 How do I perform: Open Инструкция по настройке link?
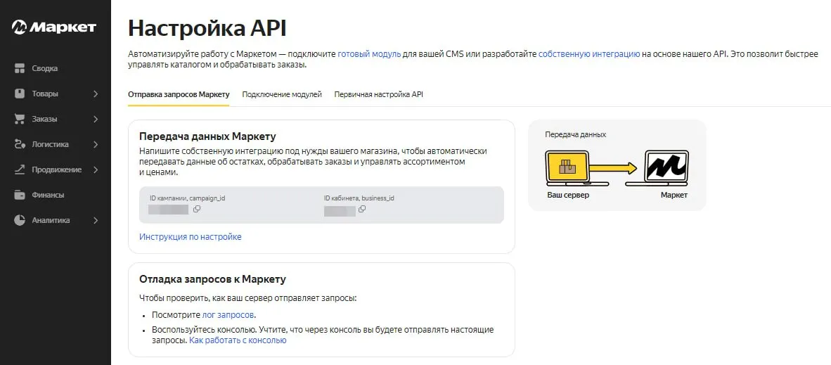coord(191,236)
